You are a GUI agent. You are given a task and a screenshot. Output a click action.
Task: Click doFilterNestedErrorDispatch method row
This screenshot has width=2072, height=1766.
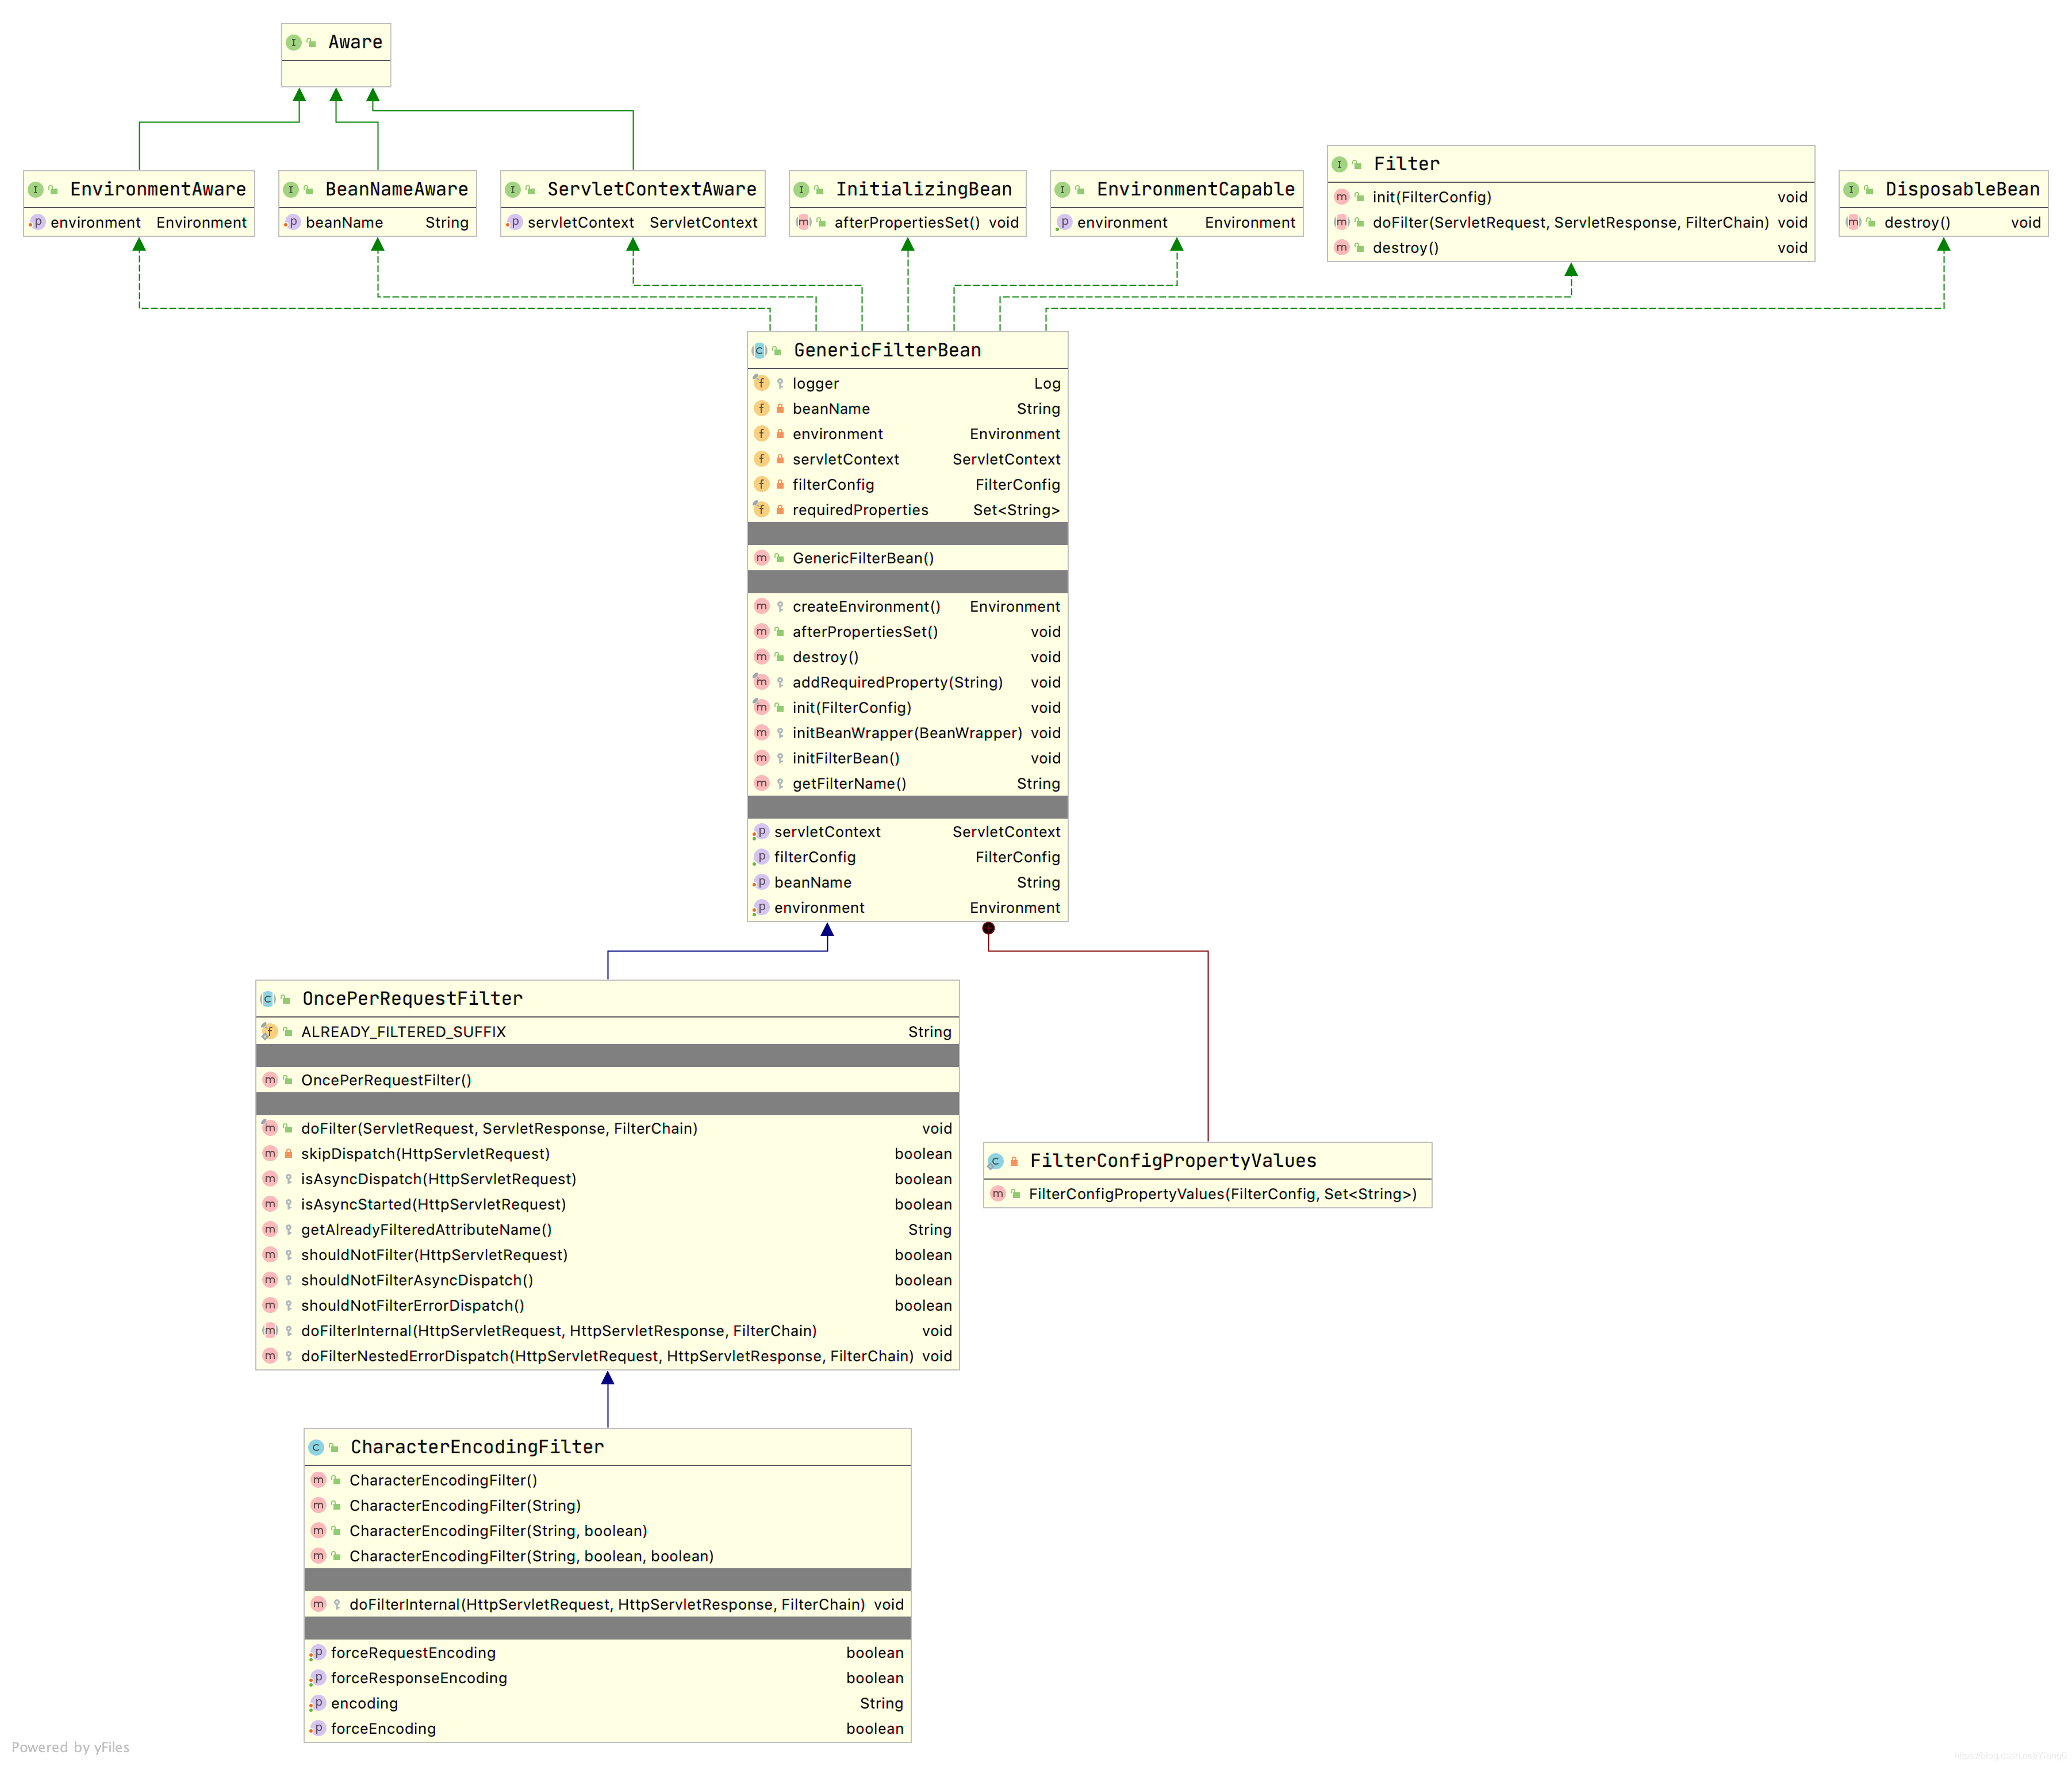[x=608, y=1356]
